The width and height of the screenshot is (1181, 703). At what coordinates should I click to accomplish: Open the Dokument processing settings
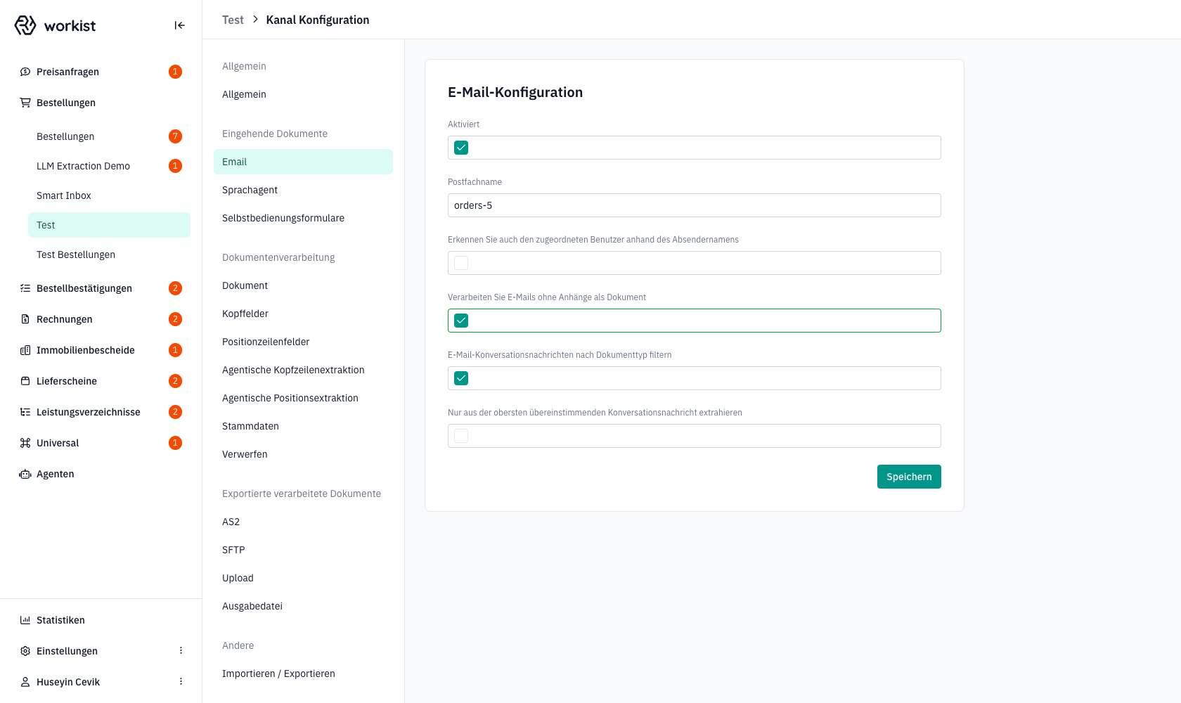coord(303,285)
